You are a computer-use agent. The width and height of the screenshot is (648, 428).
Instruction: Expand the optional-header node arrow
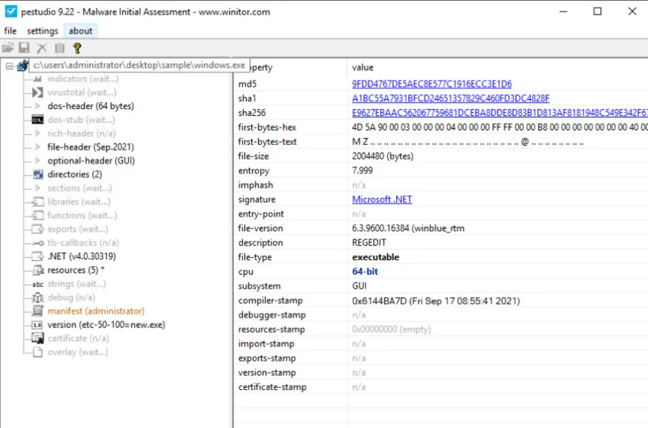[x=37, y=161]
